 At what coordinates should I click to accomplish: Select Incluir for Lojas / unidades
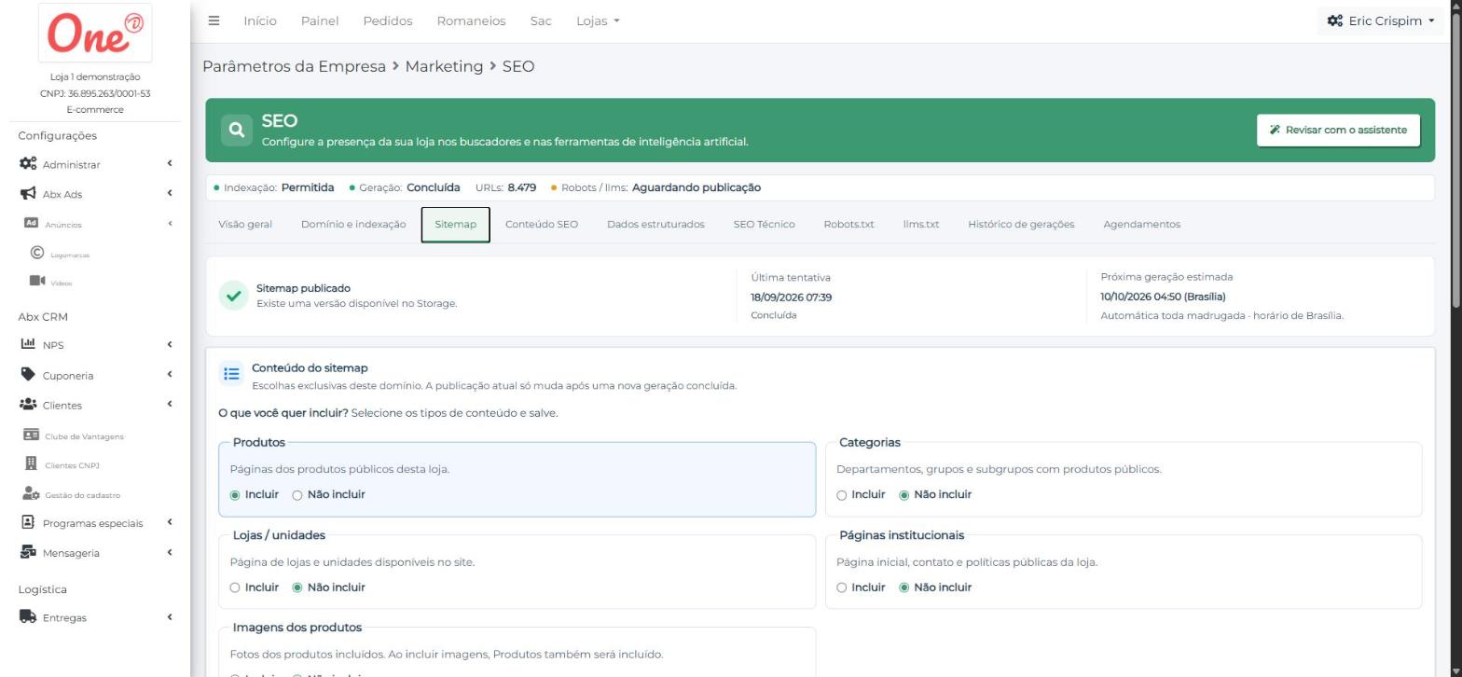tap(235, 587)
